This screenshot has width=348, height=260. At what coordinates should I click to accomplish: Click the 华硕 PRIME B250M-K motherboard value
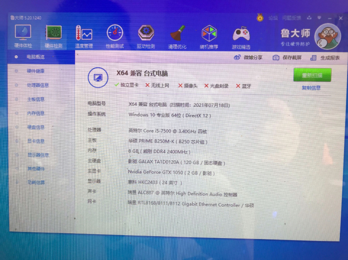[x=168, y=141]
